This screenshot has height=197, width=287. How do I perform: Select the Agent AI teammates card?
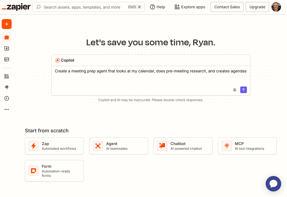[x=119, y=146]
